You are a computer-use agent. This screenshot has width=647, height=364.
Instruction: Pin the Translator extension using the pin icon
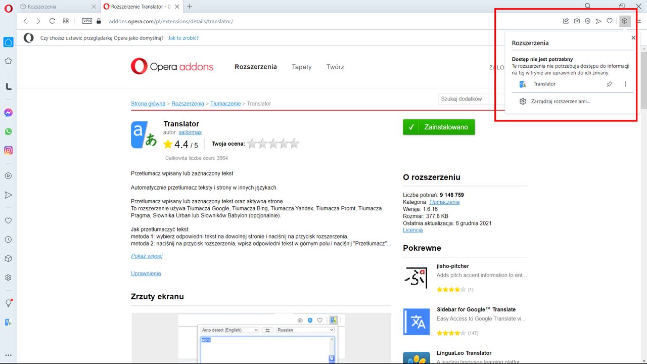pos(609,84)
